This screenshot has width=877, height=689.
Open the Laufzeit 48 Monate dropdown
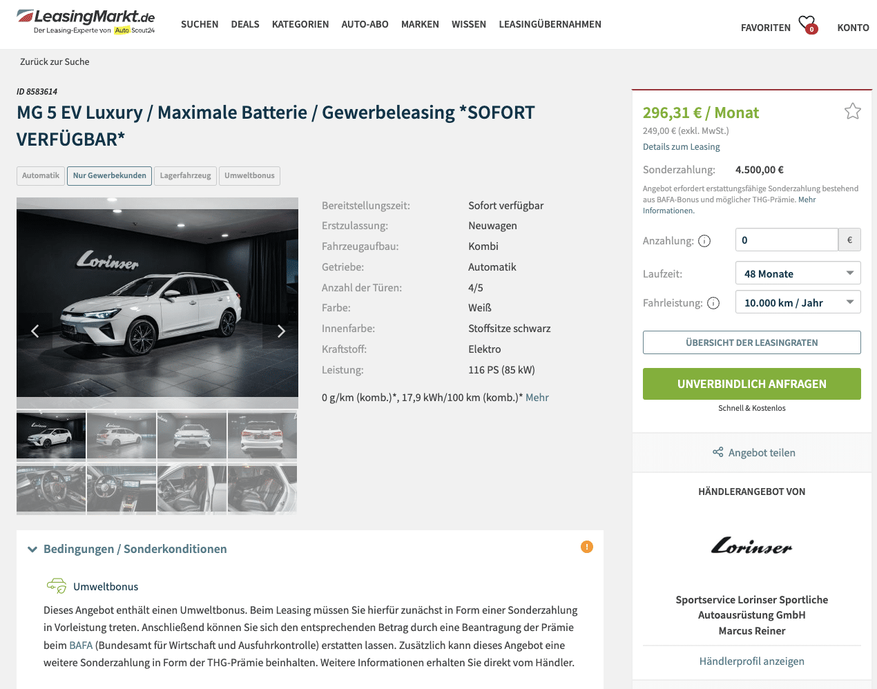click(x=798, y=273)
